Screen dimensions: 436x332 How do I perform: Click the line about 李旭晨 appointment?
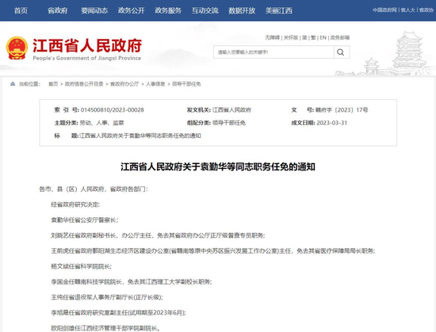click(118, 313)
